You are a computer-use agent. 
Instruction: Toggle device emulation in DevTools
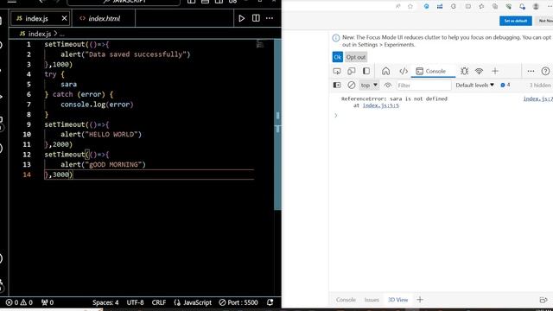pyautogui.click(x=352, y=71)
